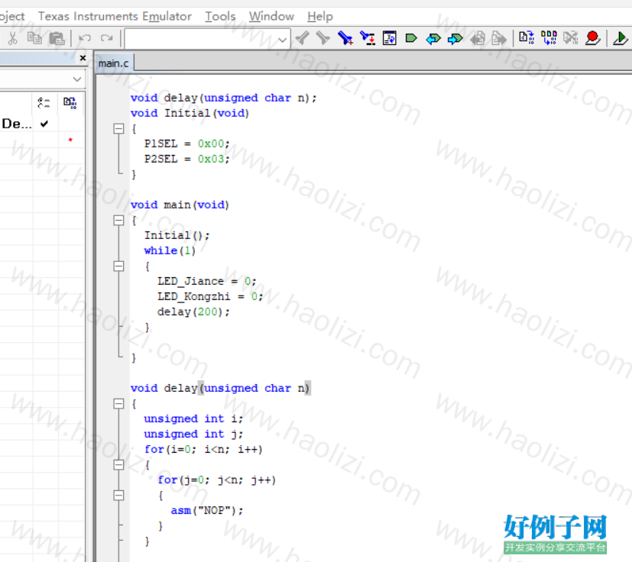
Task: Click inside the quick search text field
Action: click(201, 40)
